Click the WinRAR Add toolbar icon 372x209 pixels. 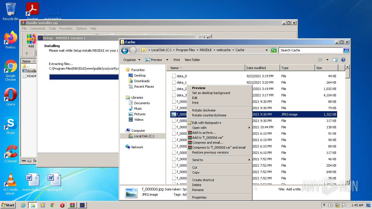click(31, 41)
